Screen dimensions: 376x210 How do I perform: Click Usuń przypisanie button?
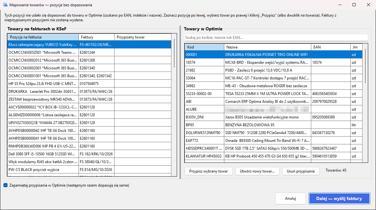[301, 171]
